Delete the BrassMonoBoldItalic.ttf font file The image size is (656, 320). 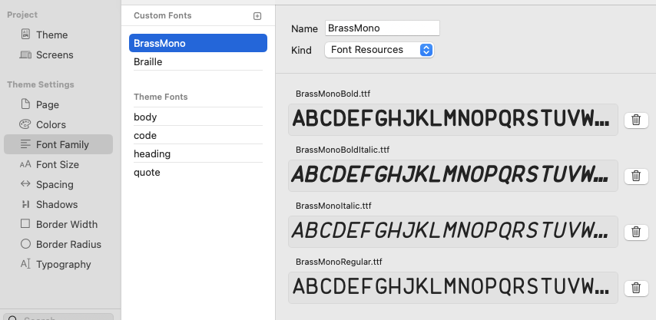tap(636, 176)
